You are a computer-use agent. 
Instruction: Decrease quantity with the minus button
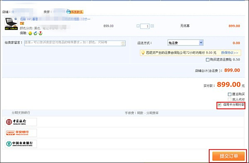click(138, 26)
